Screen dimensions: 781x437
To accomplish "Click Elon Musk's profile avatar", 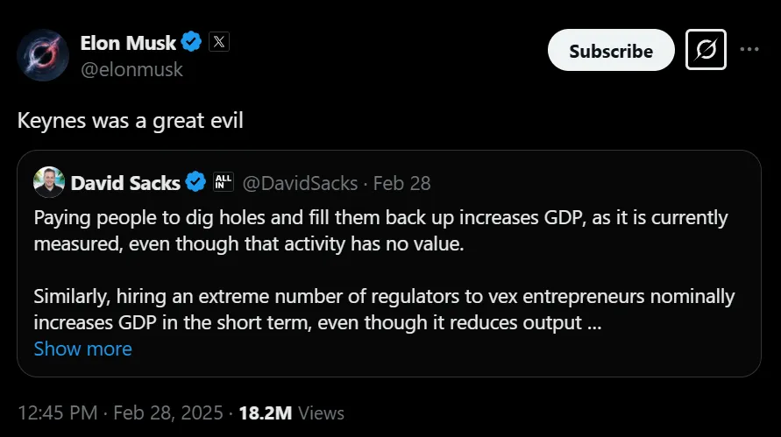I will (43, 55).
